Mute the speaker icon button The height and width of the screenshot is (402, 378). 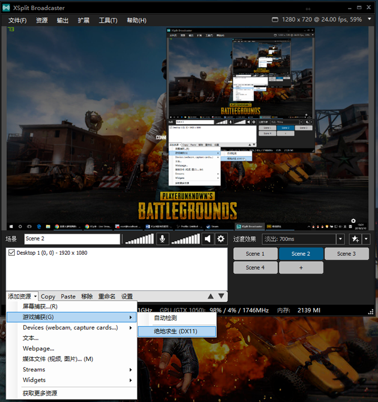207,239
